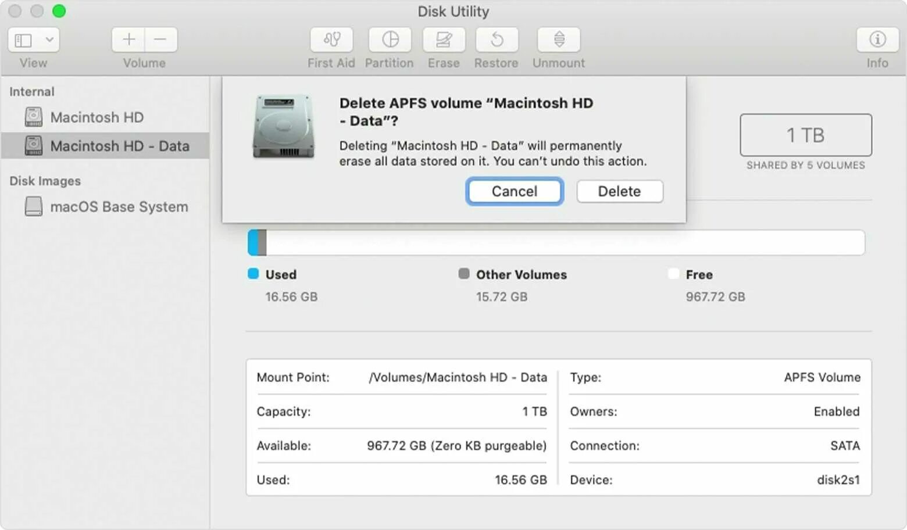
Task: Unmount the selected volume
Action: click(x=559, y=40)
